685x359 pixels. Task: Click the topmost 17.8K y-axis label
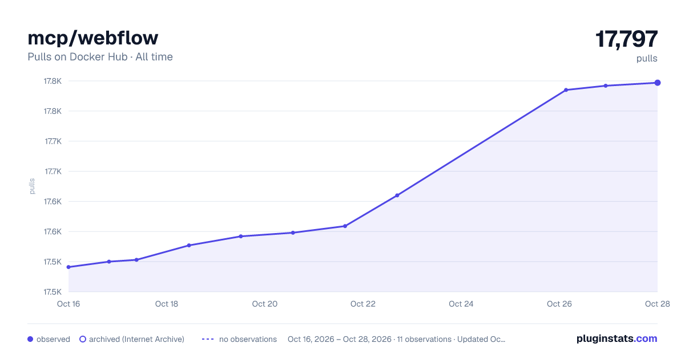[53, 81]
